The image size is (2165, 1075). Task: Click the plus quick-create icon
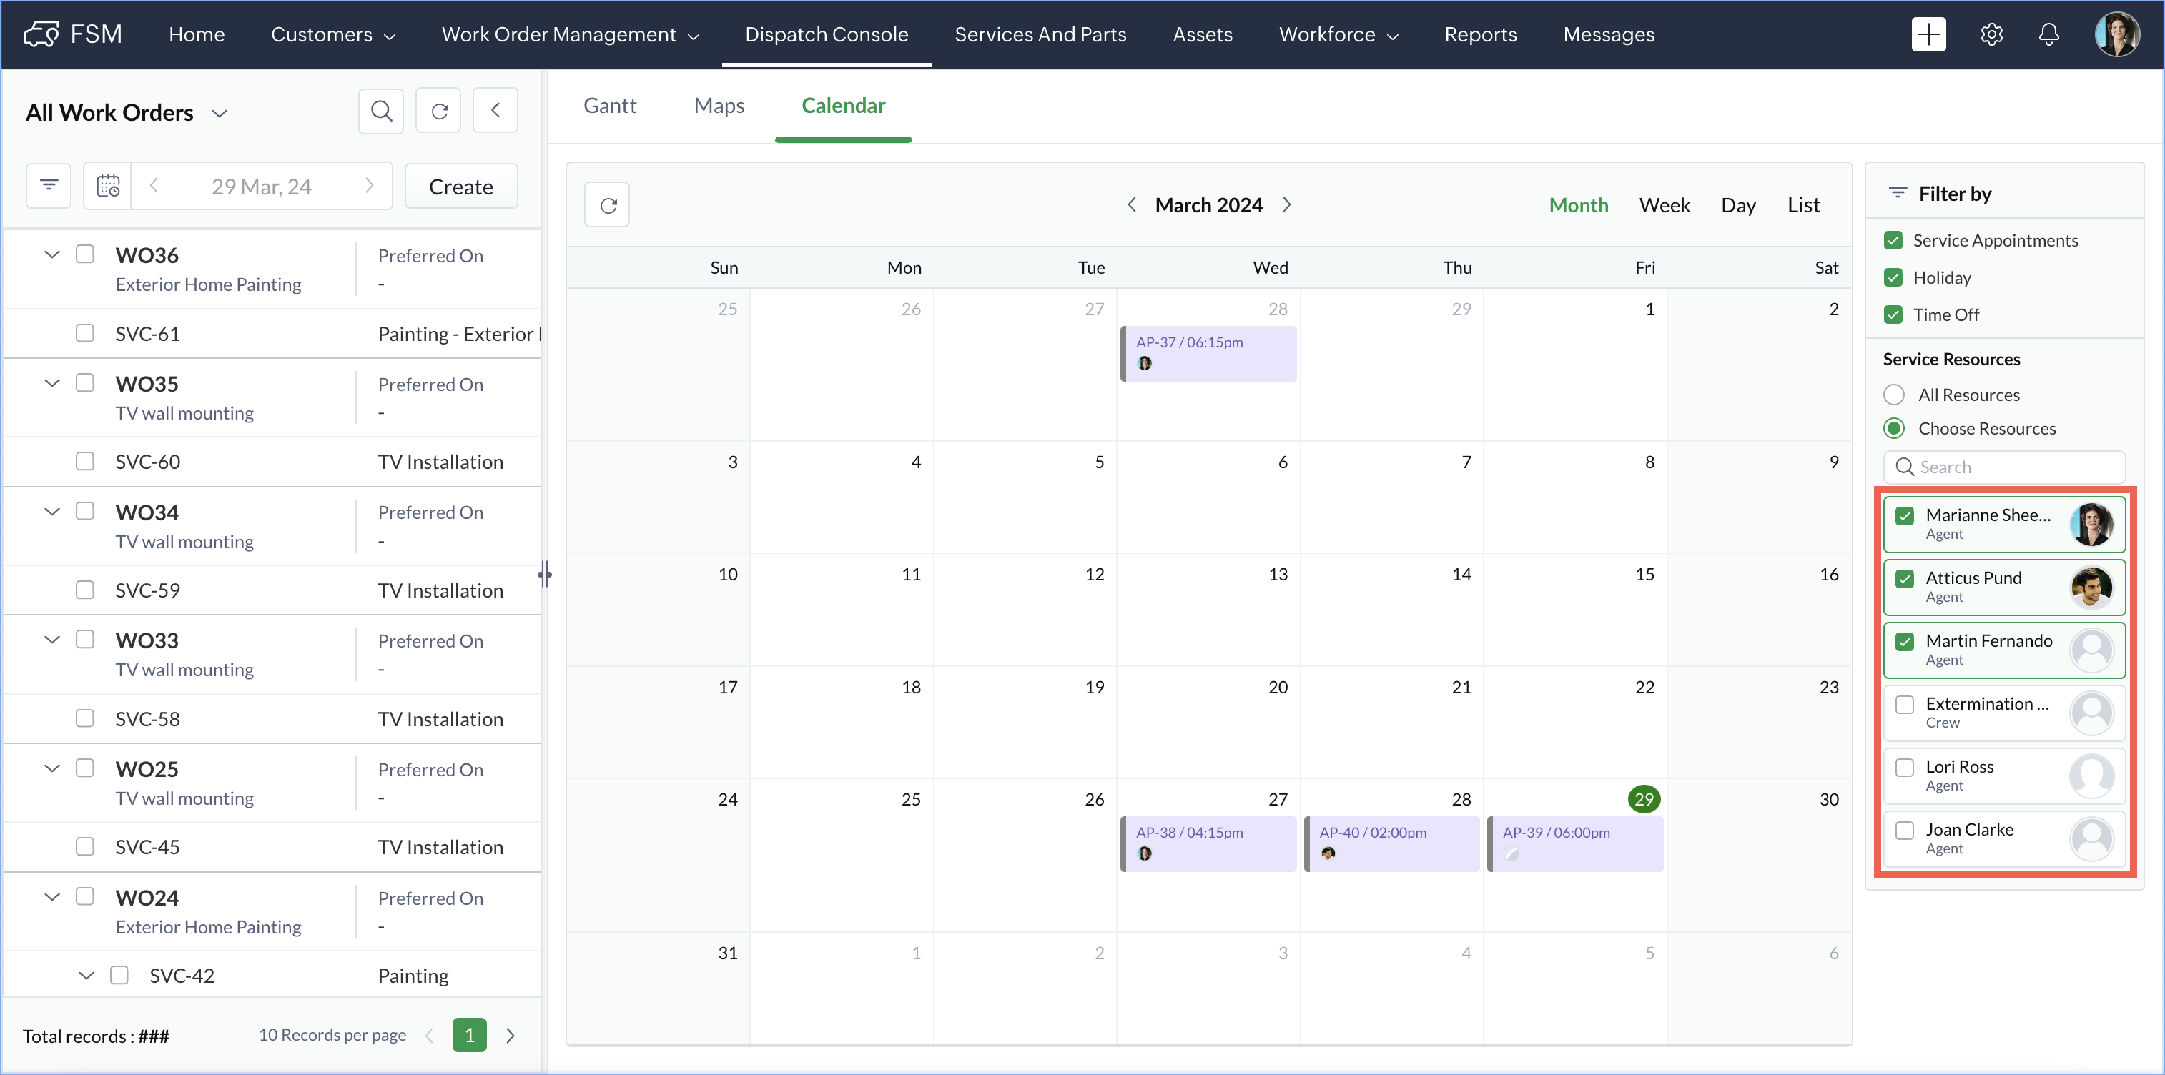[1928, 34]
